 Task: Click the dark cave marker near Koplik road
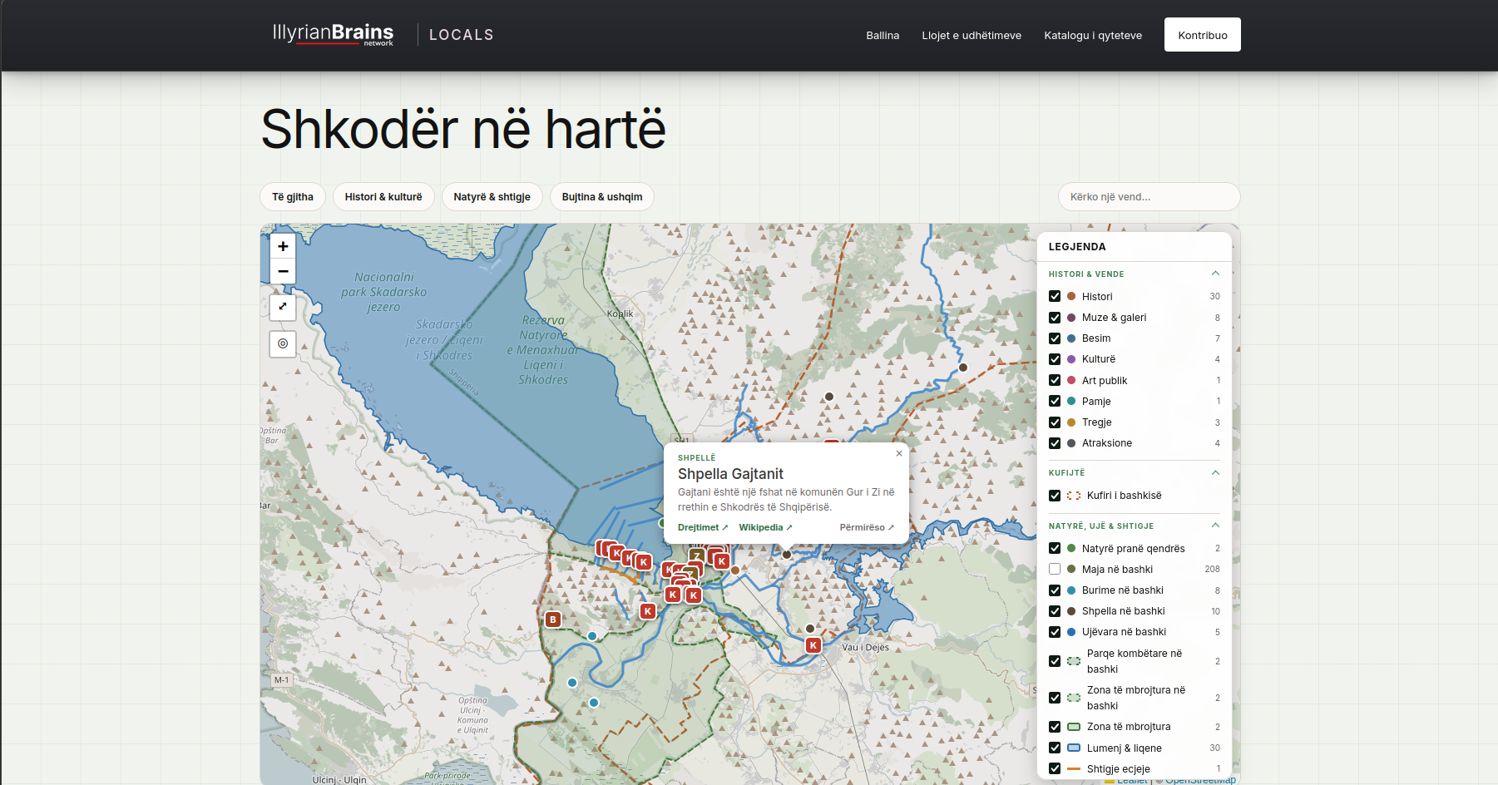coord(828,397)
